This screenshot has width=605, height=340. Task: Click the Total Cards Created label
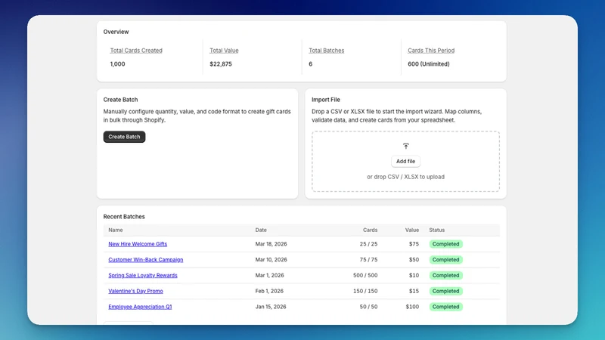[136, 51]
